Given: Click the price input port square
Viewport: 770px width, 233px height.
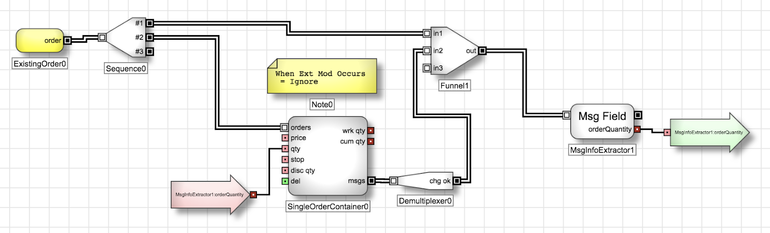Looking at the screenshot, I should 285,138.
